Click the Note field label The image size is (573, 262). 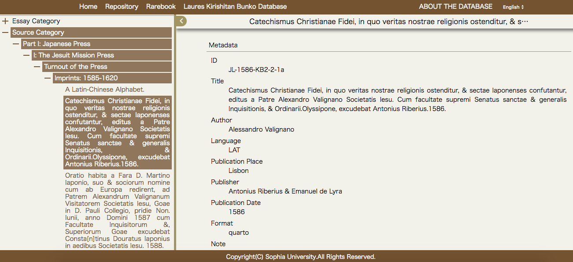coord(218,244)
